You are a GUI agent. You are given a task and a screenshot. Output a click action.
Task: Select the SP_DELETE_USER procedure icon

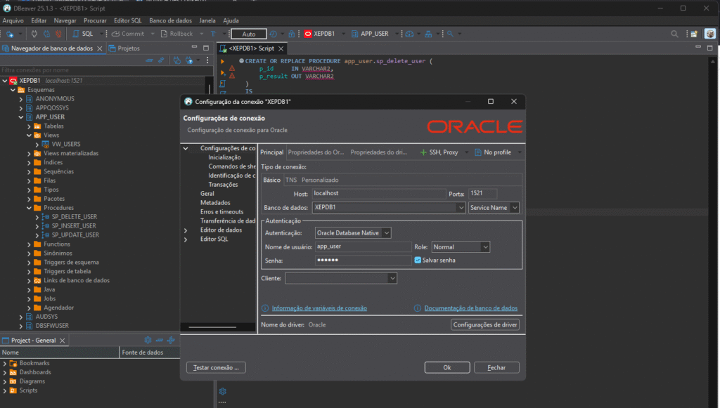45,217
